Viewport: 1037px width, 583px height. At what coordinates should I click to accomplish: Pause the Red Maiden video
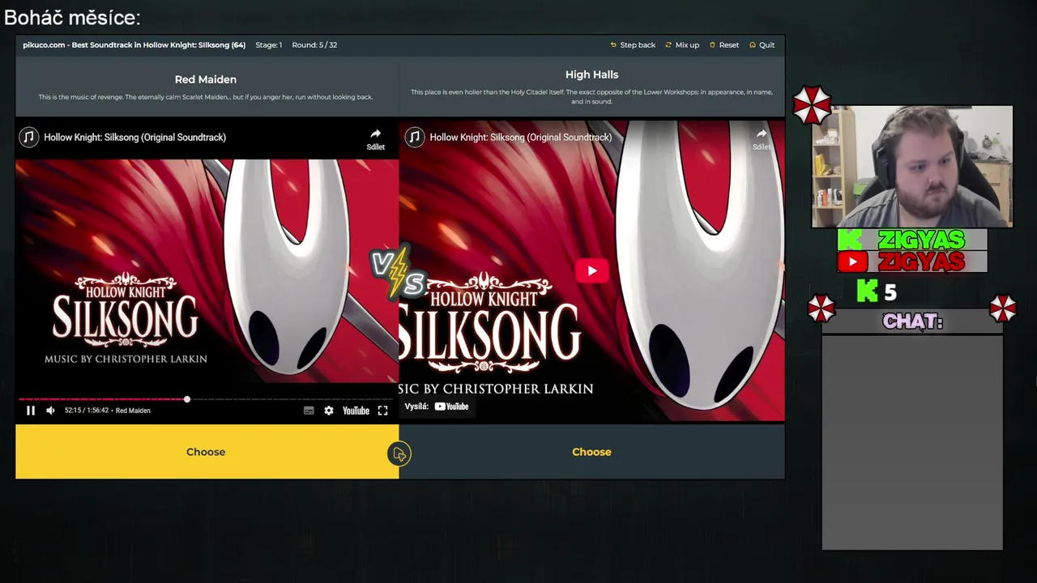(31, 411)
